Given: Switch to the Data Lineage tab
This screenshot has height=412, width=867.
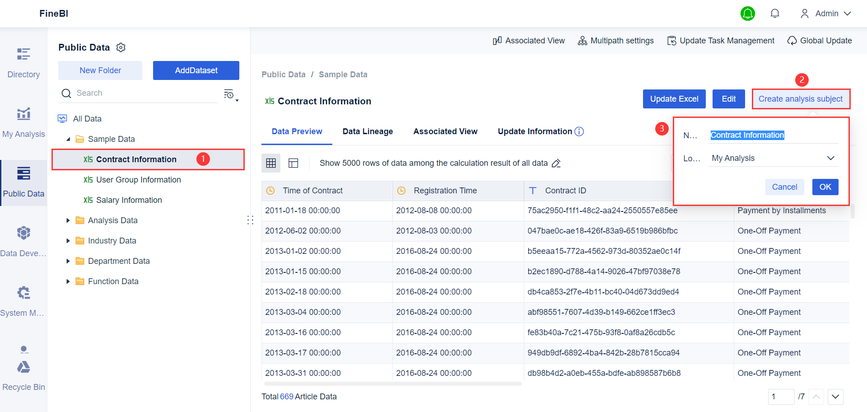Looking at the screenshot, I should (368, 131).
